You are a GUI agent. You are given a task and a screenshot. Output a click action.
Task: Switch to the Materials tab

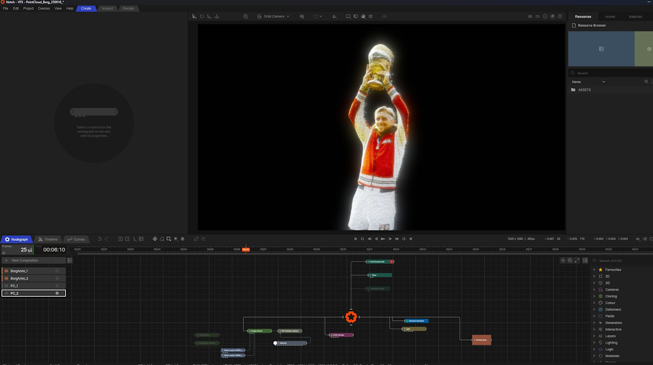635,17
